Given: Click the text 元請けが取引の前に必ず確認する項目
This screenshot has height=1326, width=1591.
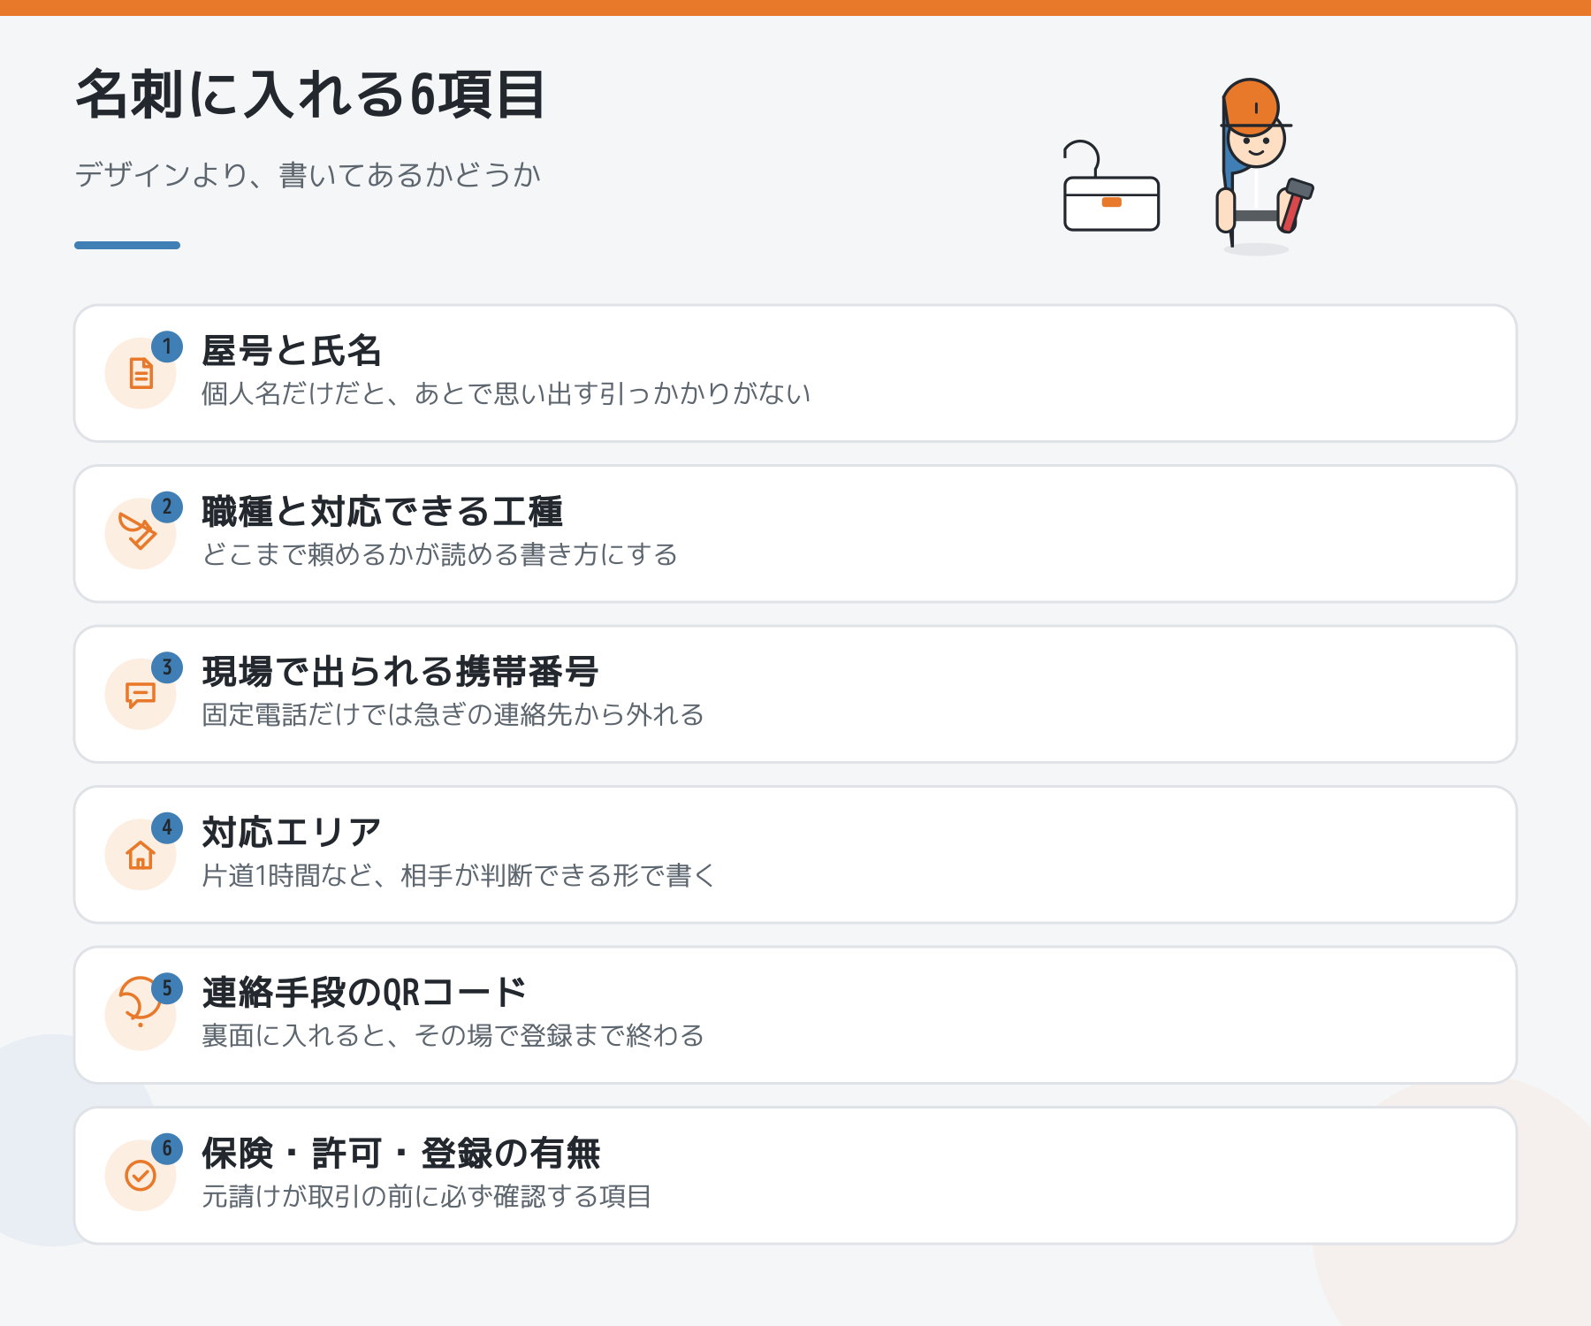Looking at the screenshot, I should click(426, 1196).
